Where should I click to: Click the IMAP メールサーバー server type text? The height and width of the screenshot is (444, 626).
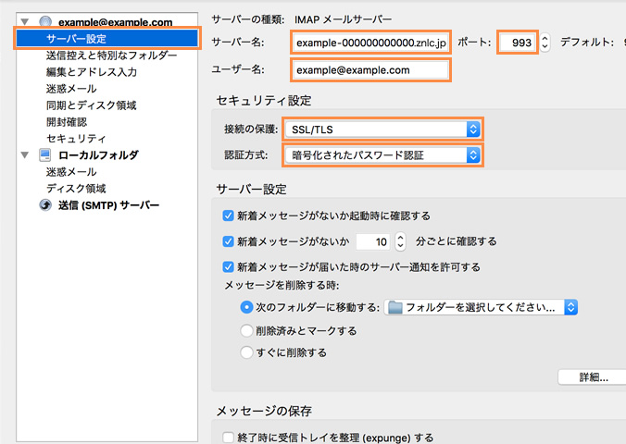[343, 19]
